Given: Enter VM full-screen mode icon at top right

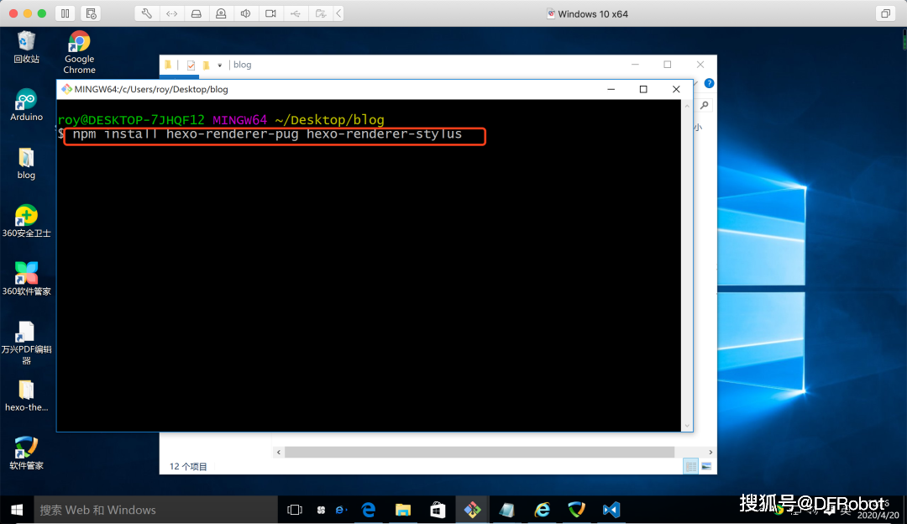Looking at the screenshot, I should click(886, 13).
